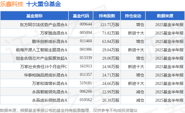Open fund 万家臻选混合A
Image resolution: width=185 pixels, height=113 pixels.
(x=54, y=33)
